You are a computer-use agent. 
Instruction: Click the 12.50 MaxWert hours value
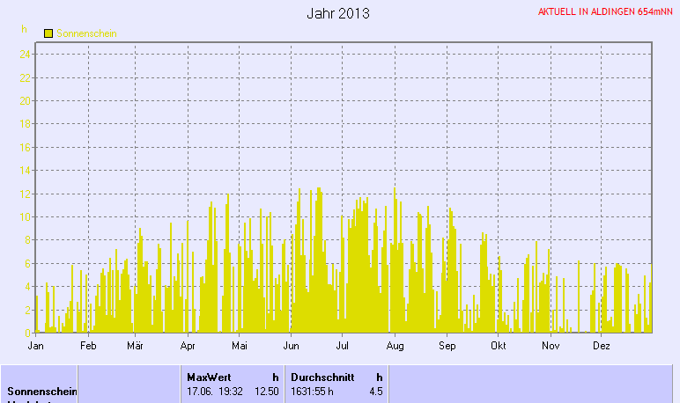pos(267,391)
